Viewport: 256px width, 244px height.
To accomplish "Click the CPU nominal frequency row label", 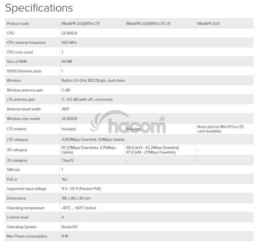I will (26, 43).
